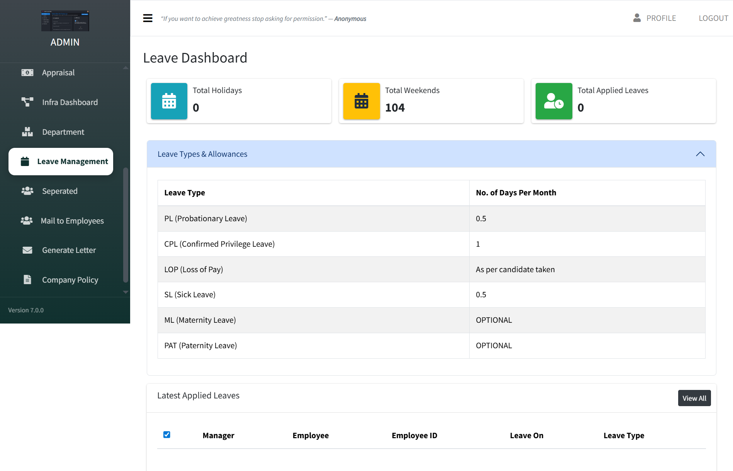Click the Infra Dashboard network icon
Screen dimensions: 733x471
pyautogui.click(x=27, y=102)
